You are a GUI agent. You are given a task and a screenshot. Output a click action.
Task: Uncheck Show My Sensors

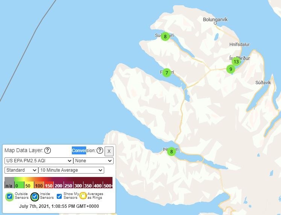[59, 196]
